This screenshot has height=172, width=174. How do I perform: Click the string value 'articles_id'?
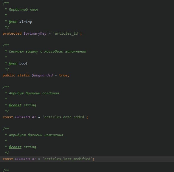tap(66, 33)
